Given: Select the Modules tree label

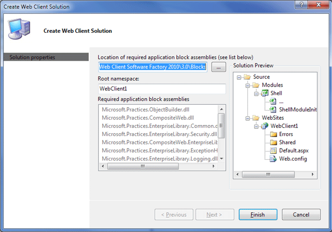Looking at the screenshot, I should pyautogui.click(x=272, y=85).
